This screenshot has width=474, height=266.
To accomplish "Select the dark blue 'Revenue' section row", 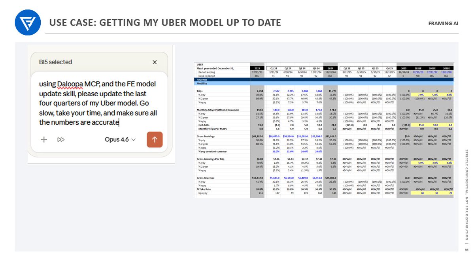I will tap(324, 80).
